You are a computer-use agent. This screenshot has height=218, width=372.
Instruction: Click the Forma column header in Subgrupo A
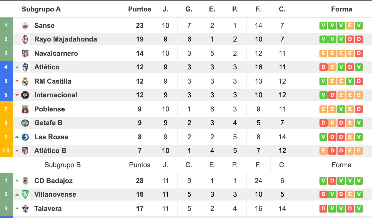pos(341,9)
